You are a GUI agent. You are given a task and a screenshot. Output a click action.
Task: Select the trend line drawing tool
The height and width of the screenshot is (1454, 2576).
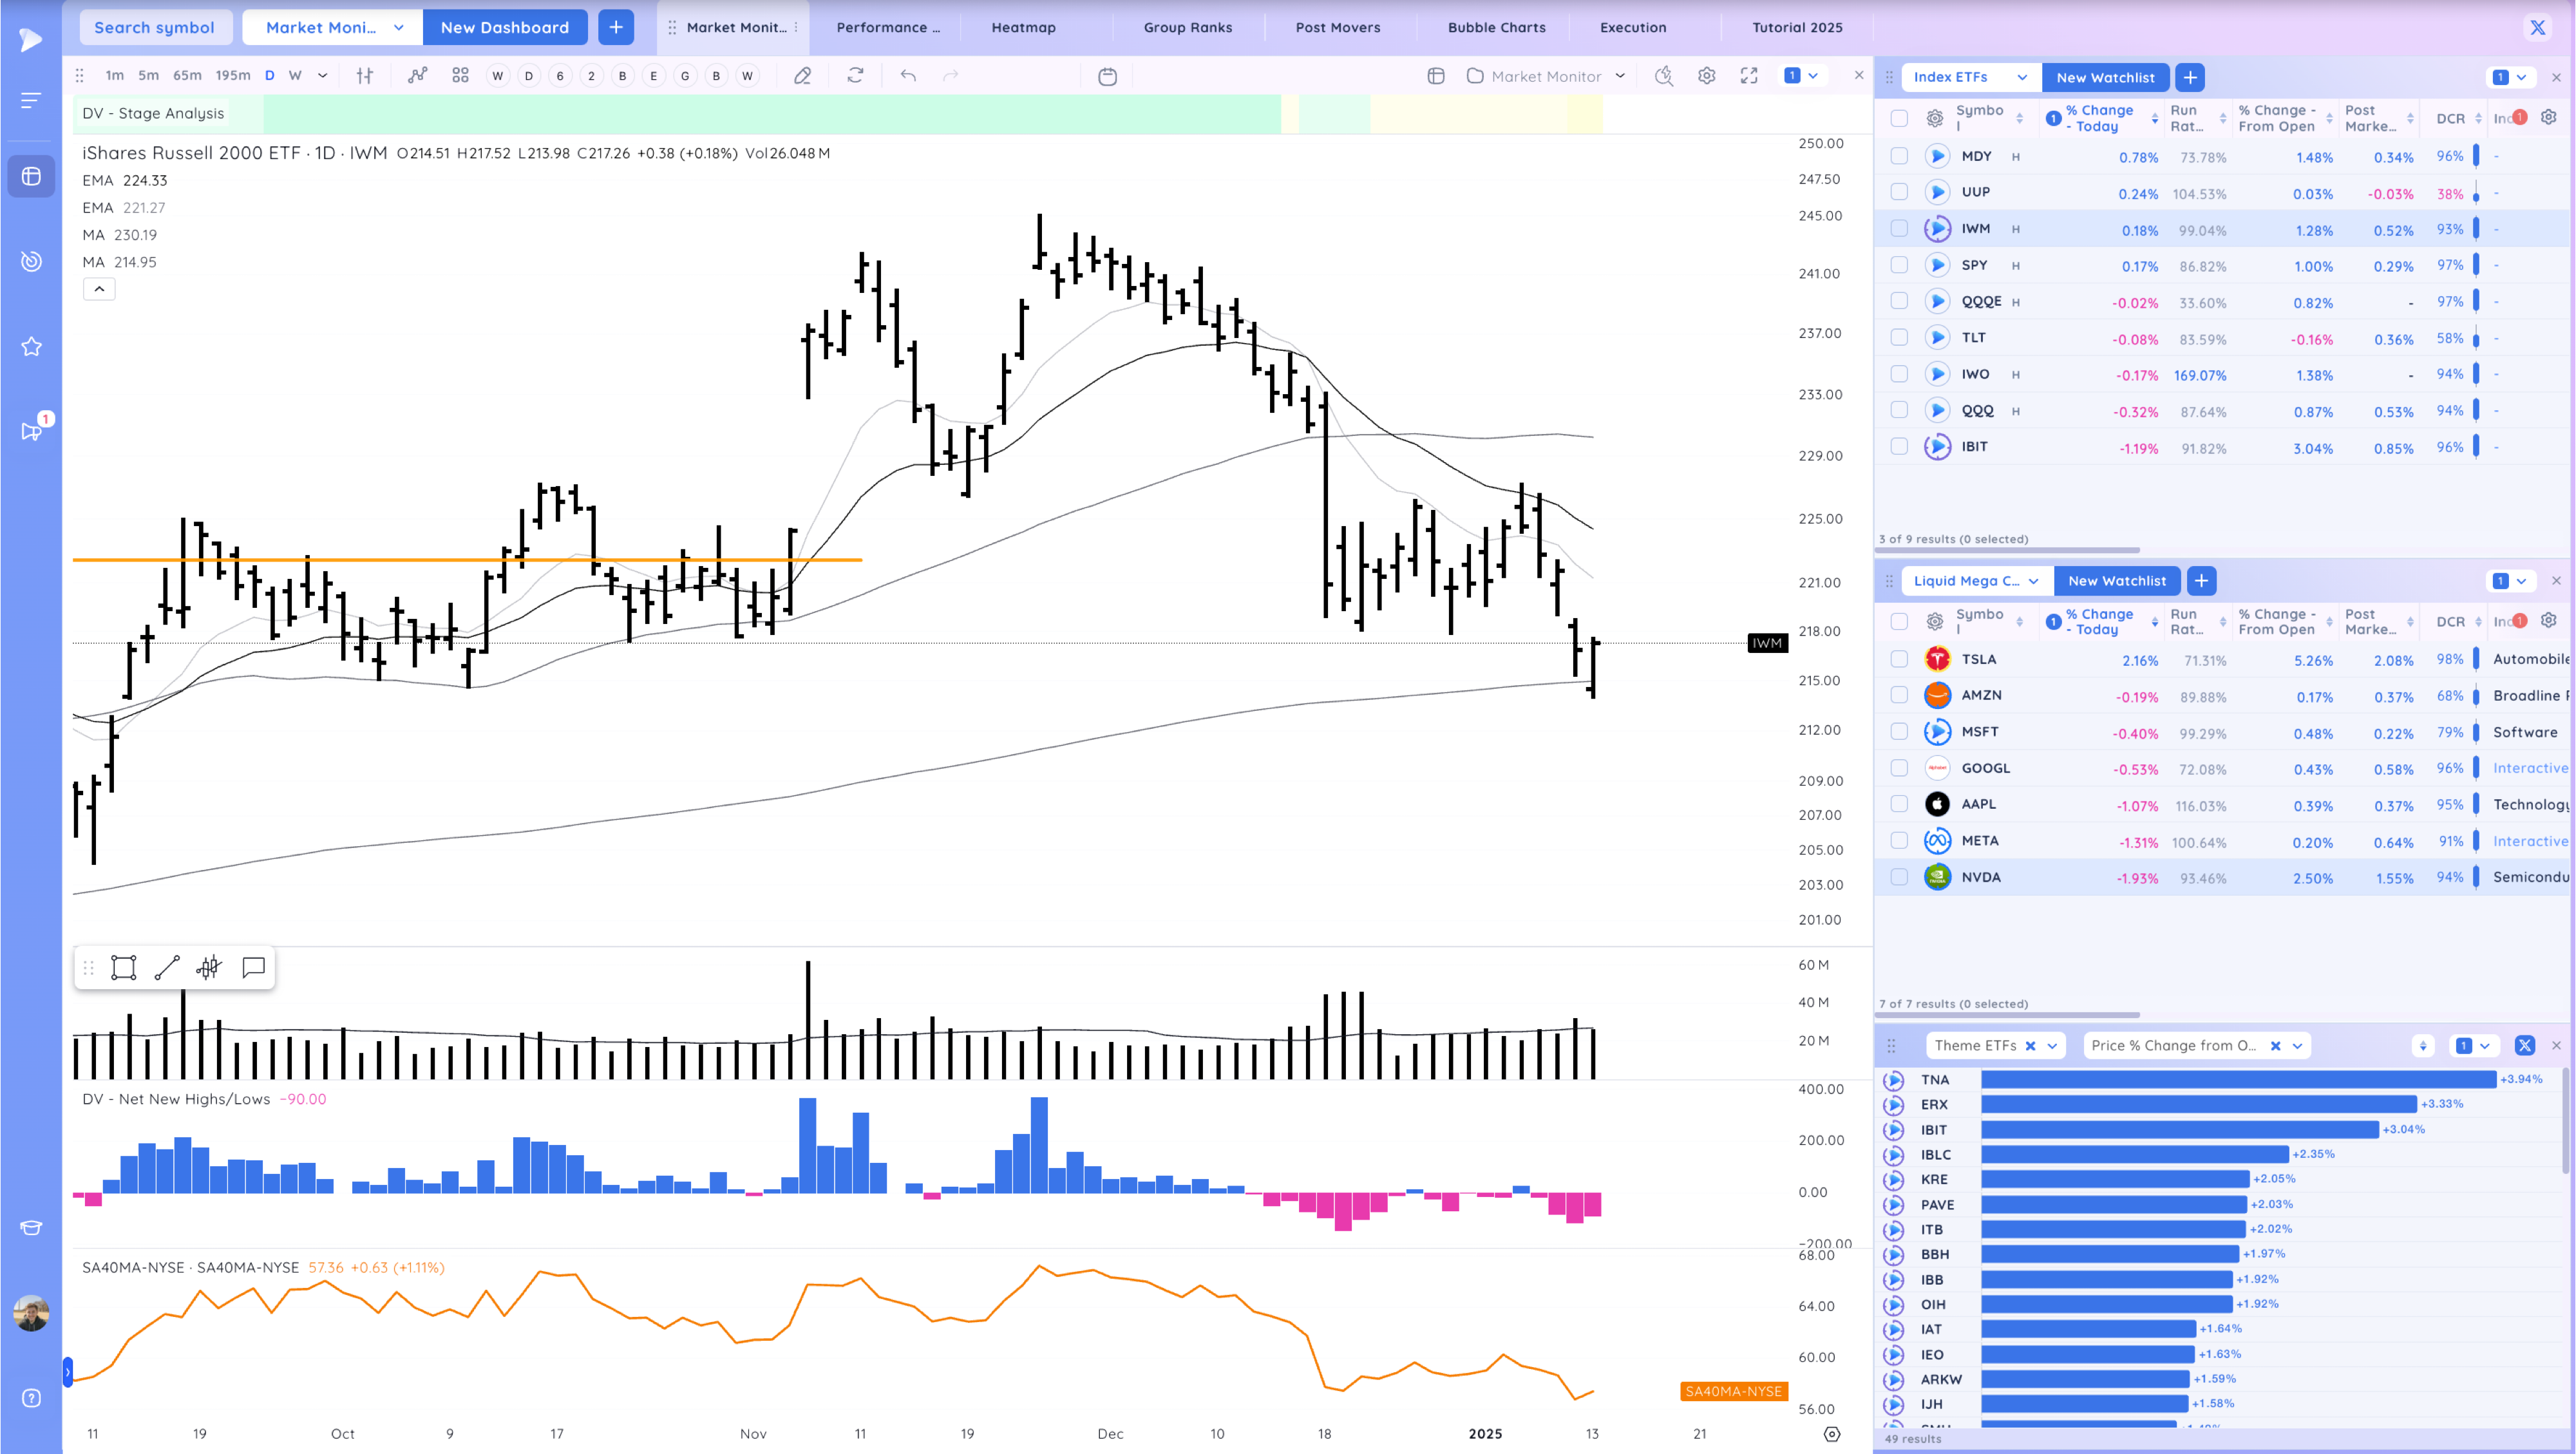pyautogui.click(x=167, y=967)
